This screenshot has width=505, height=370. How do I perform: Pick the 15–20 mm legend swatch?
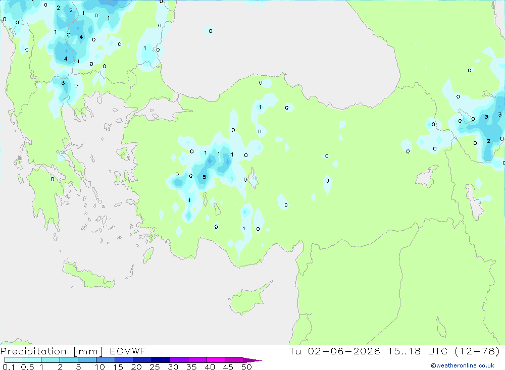(x=124, y=360)
